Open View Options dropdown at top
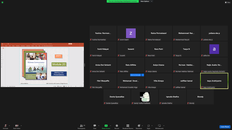 146,1
